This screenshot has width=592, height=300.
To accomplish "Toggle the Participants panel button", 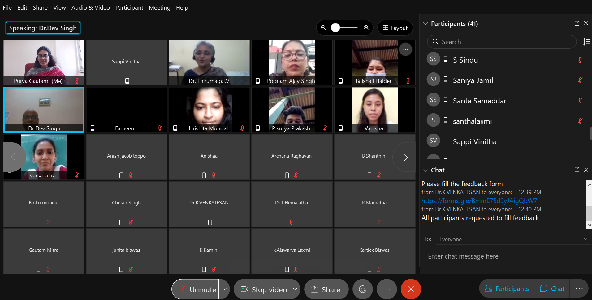I will 507,289.
